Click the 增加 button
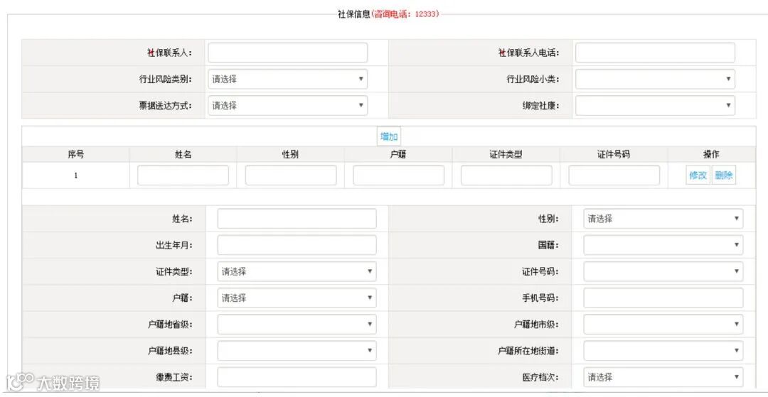The width and height of the screenshot is (768, 397). [389, 136]
